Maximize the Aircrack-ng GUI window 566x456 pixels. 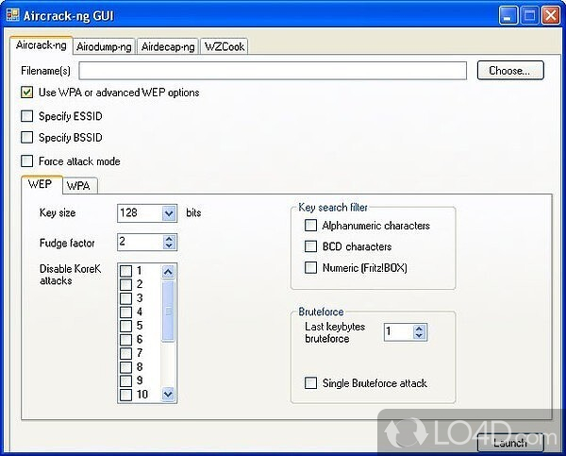[529, 16]
